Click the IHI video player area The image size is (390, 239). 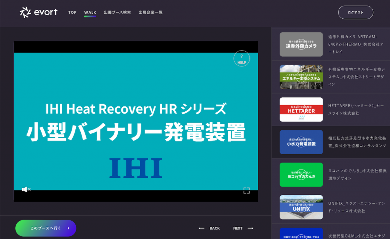[x=136, y=121]
